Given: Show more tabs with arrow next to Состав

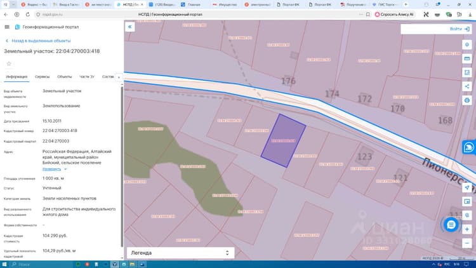Looking at the screenshot, I should pos(119,77).
